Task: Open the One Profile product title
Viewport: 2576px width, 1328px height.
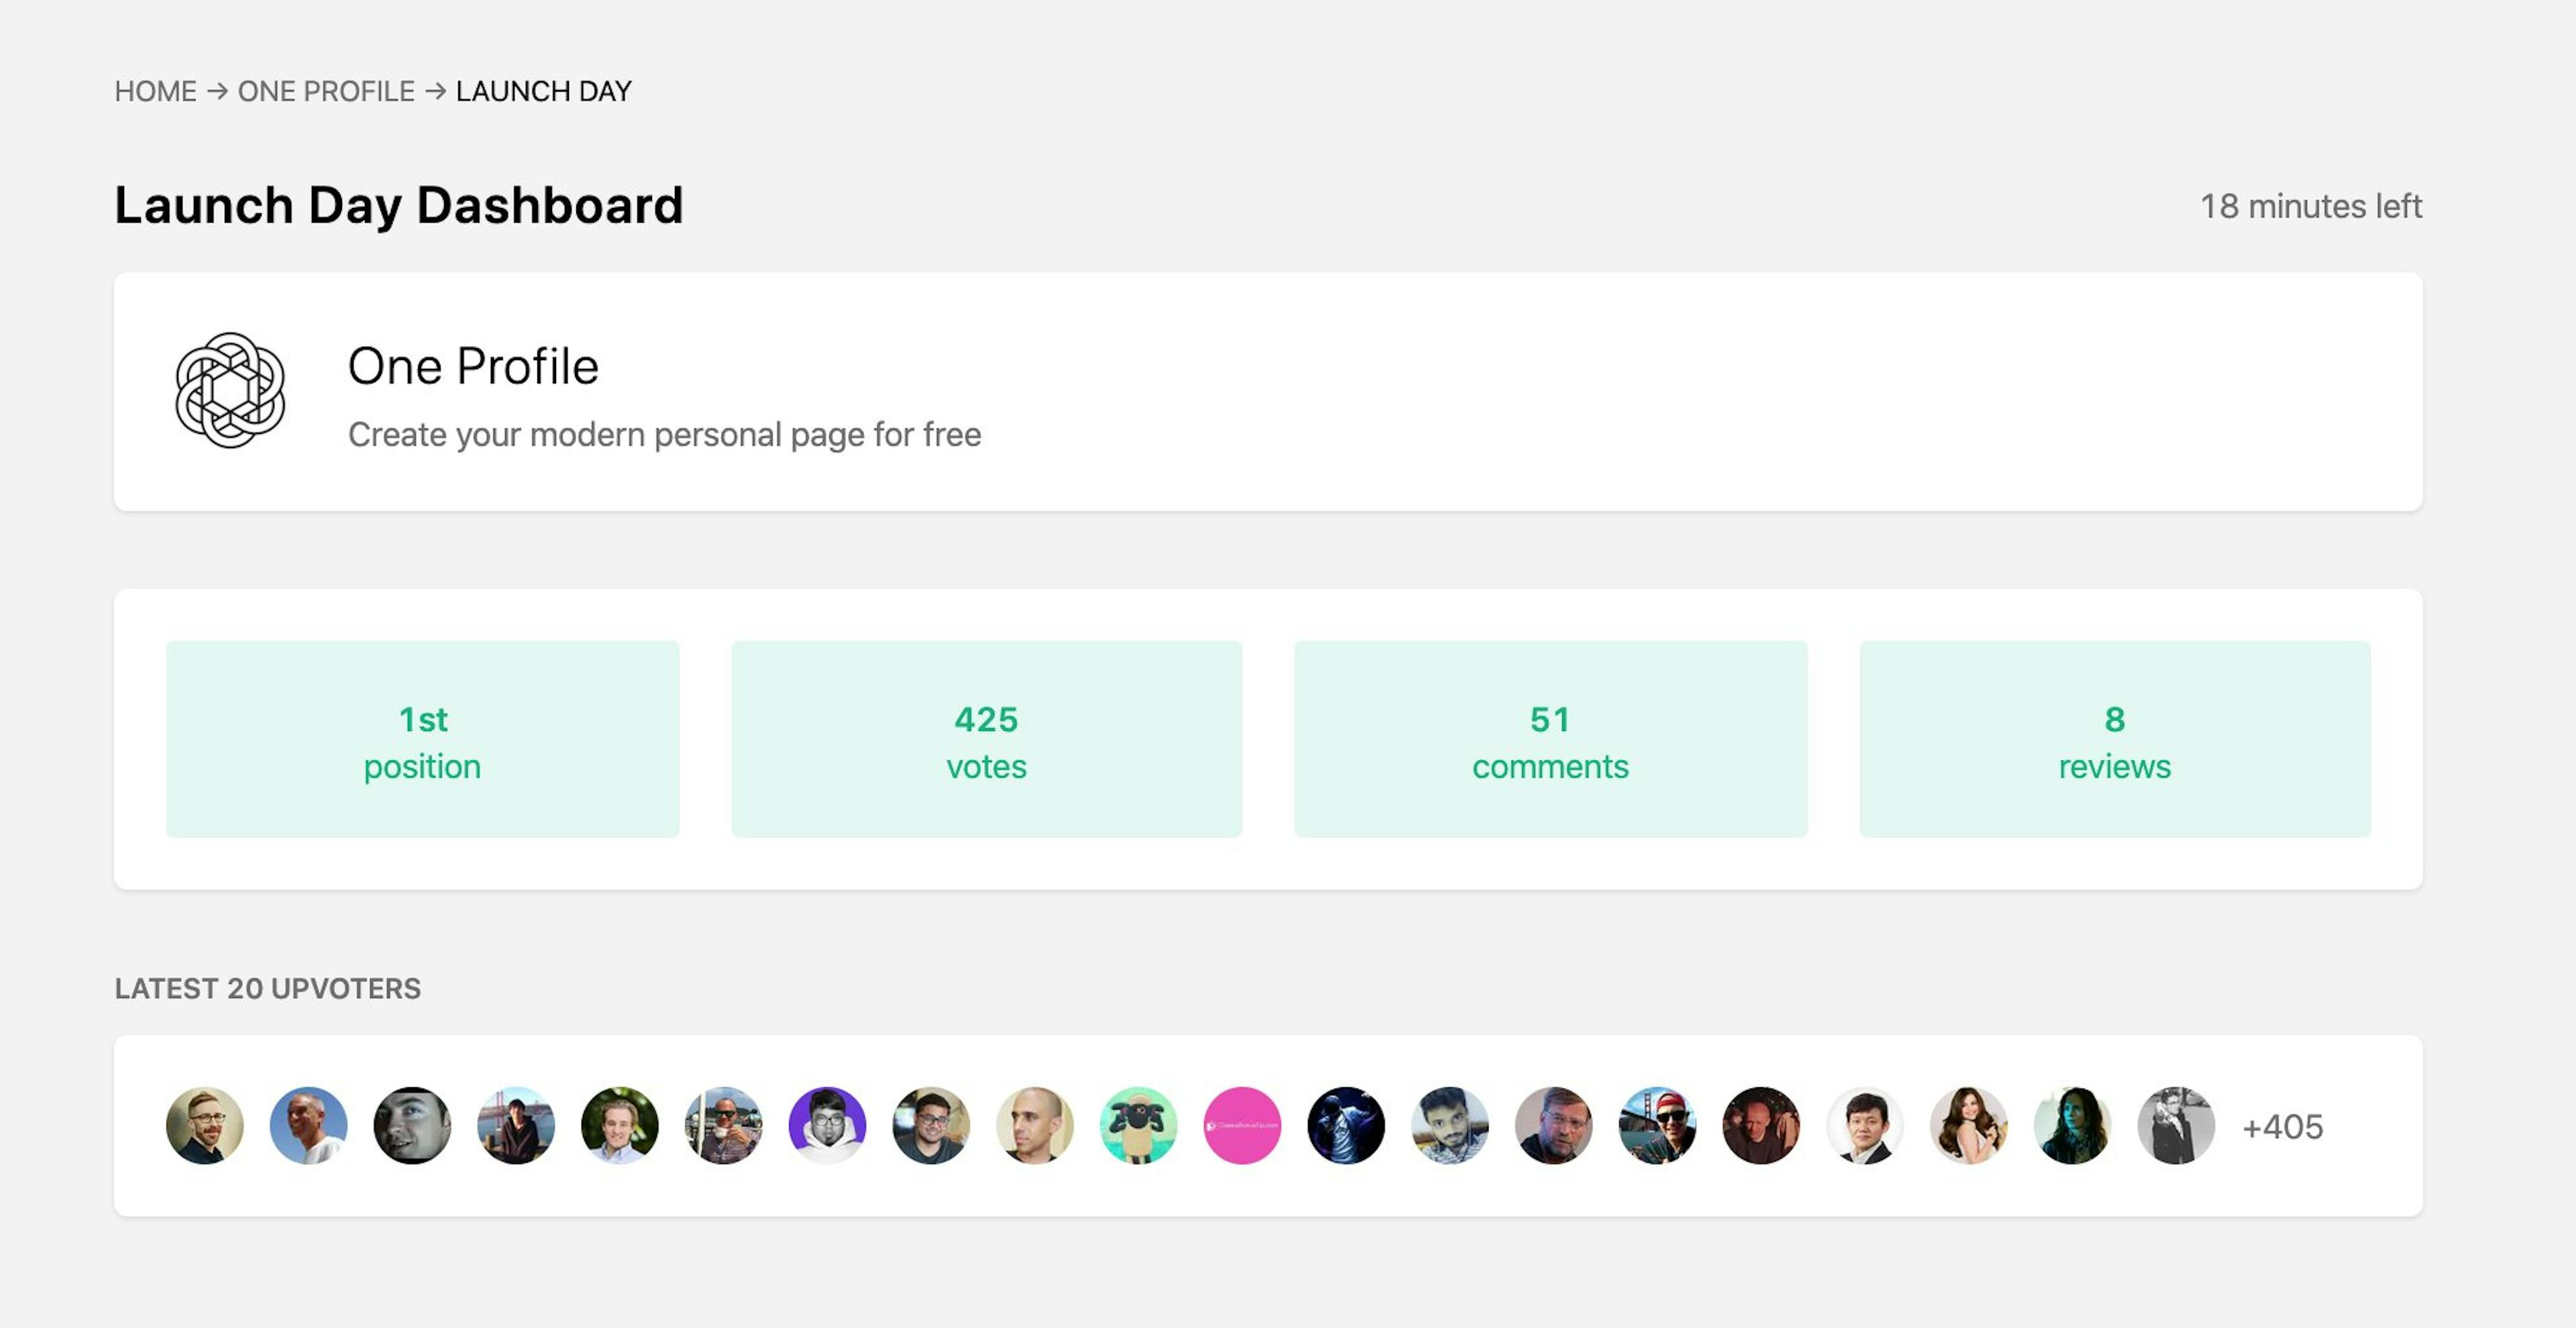Action: click(473, 366)
